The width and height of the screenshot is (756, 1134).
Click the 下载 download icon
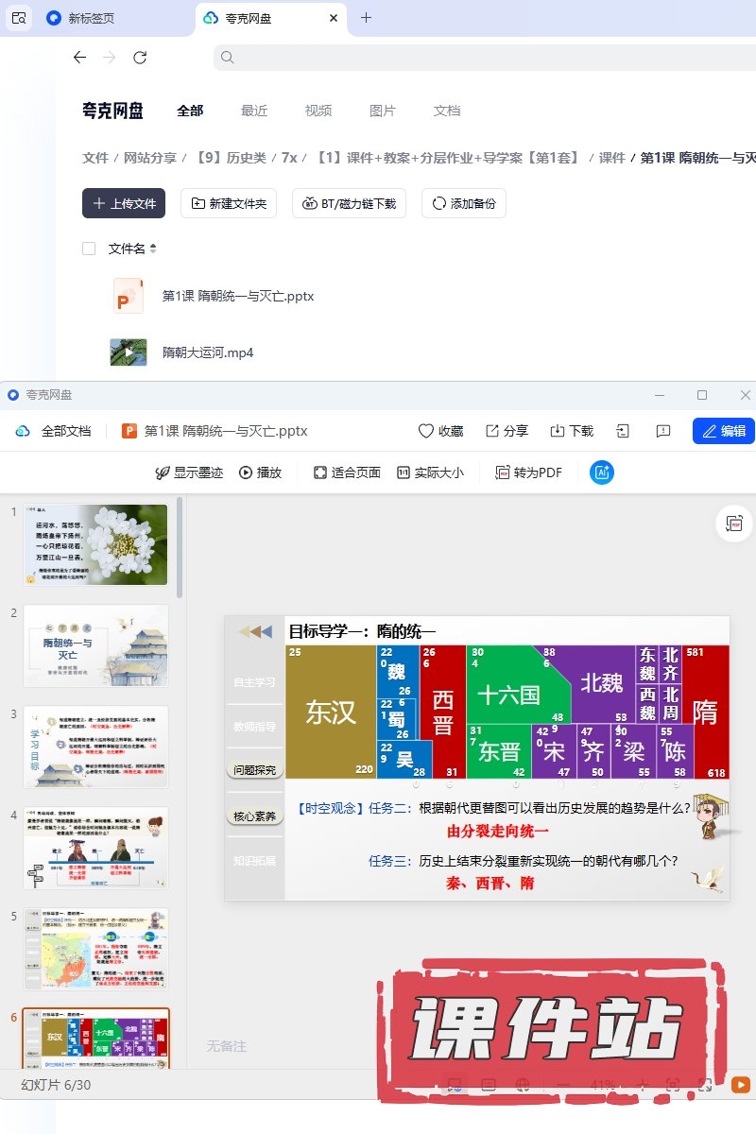572,431
